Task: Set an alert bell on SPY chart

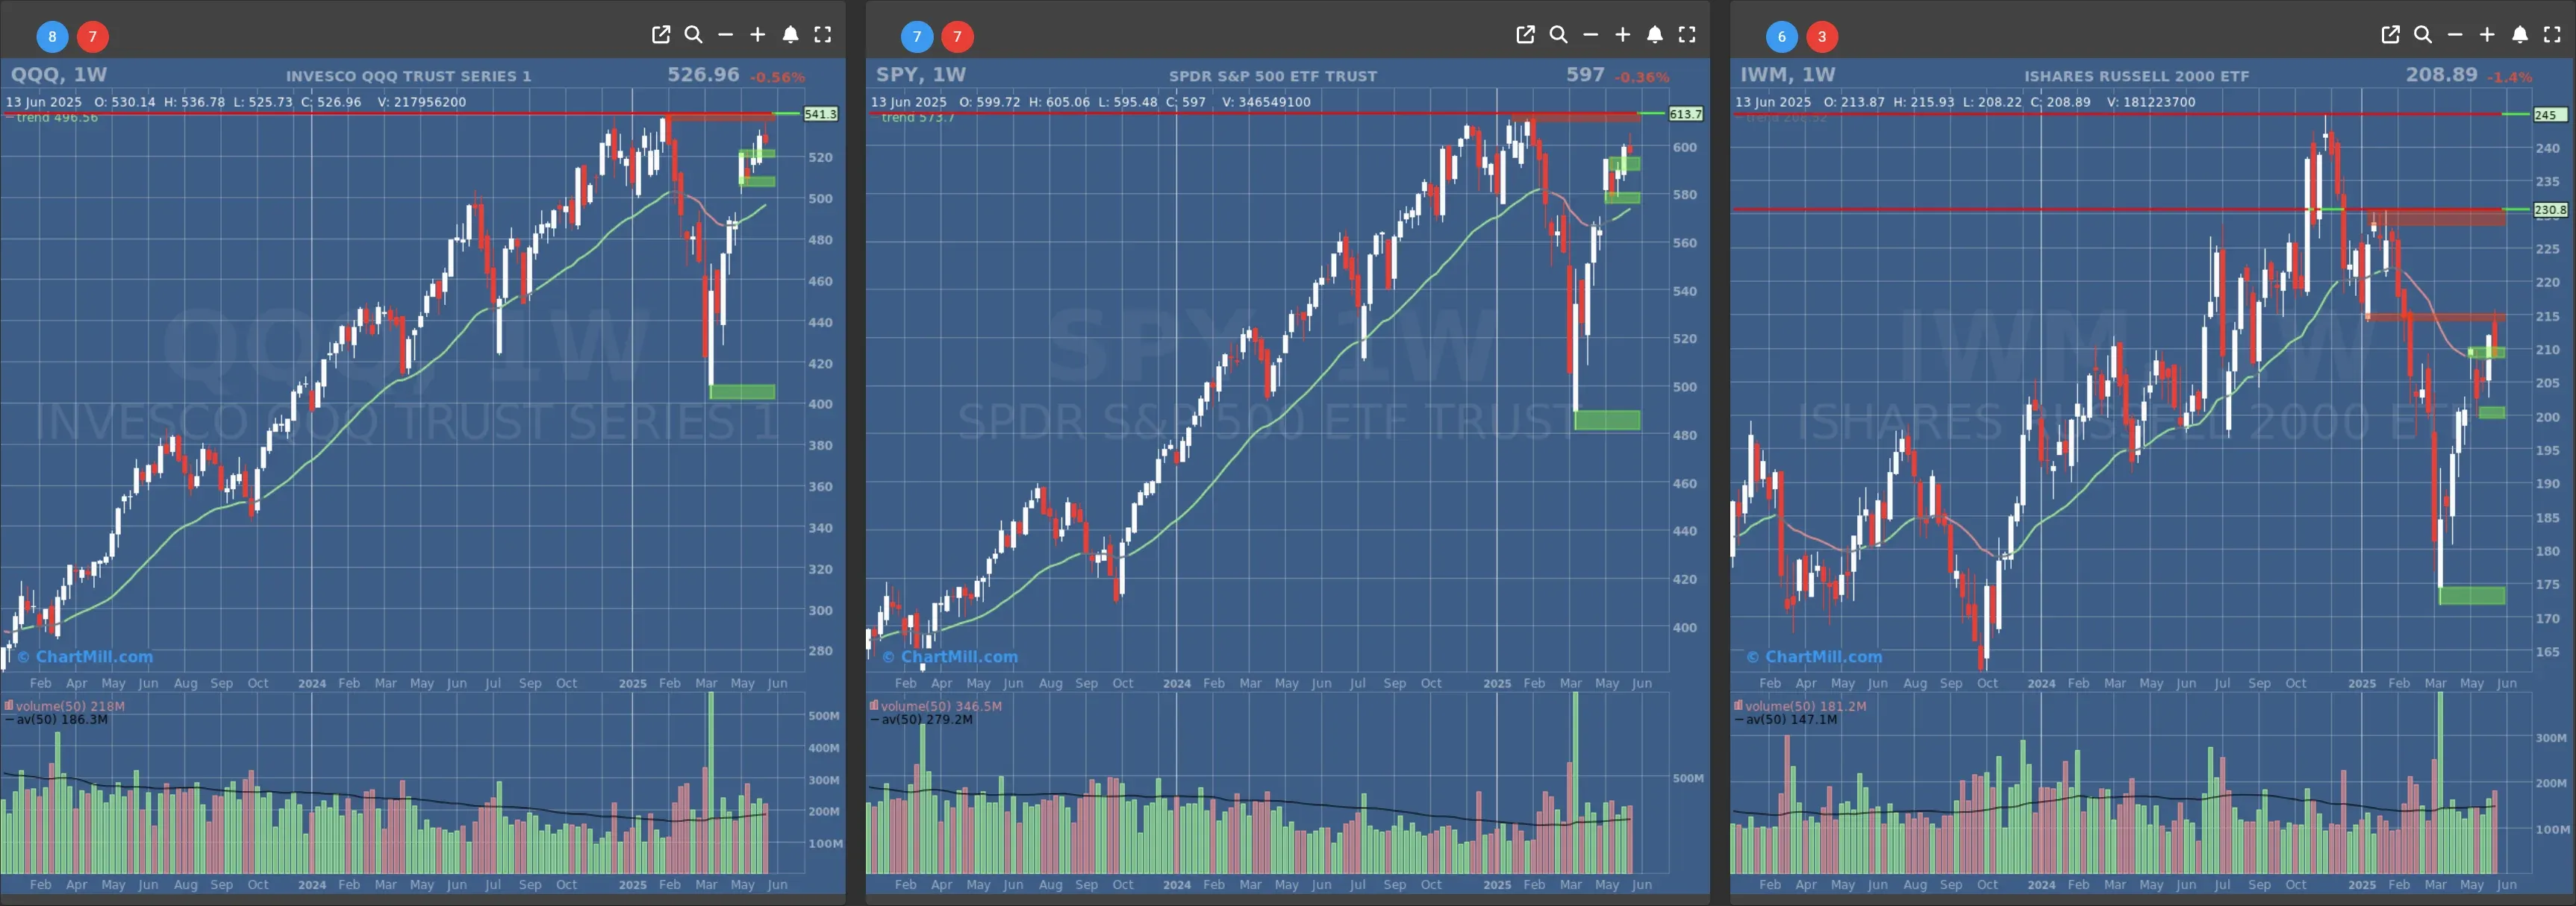Action: click(x=1655, y=35)
